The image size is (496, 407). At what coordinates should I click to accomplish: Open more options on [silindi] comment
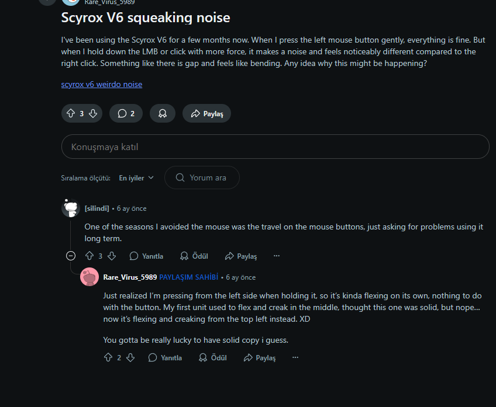pos(277,256)
